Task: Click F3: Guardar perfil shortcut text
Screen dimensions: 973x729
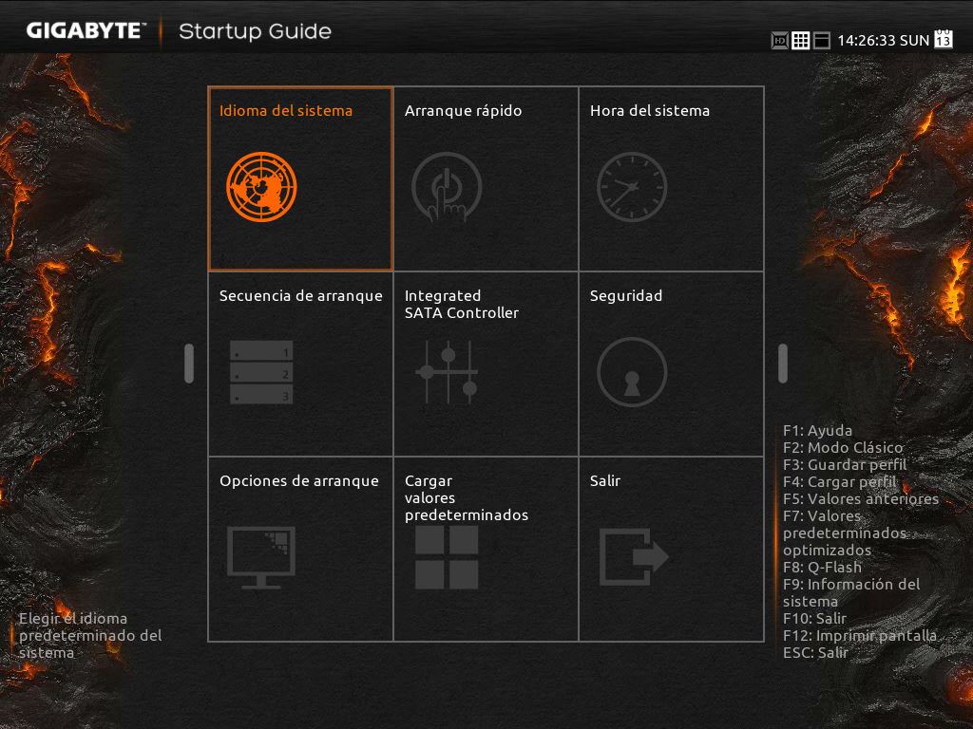Action: (845, 465)
